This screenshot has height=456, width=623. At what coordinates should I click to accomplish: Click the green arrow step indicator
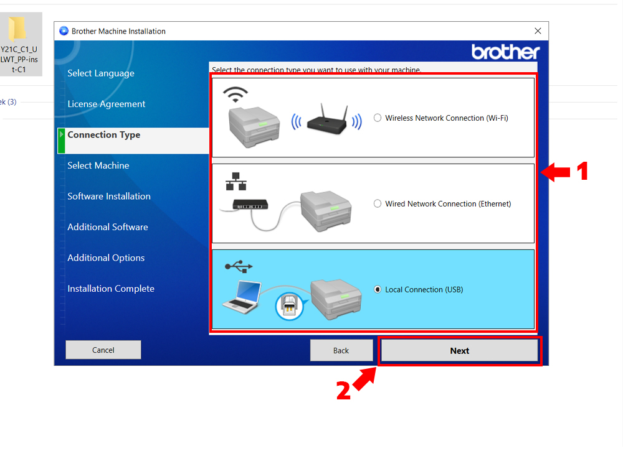(61, 141)
